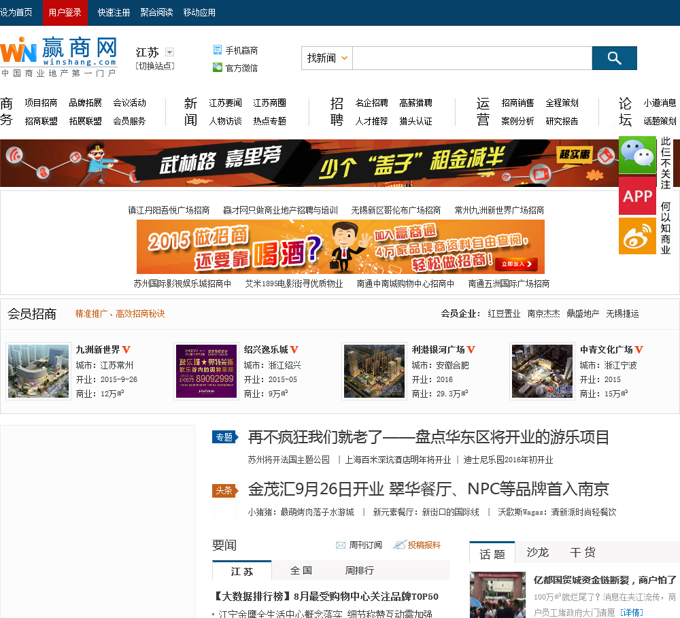Screen dimensions: 680x618
Task: Open 移动应用 in the top bar
Action: click(x=199, y=12)
